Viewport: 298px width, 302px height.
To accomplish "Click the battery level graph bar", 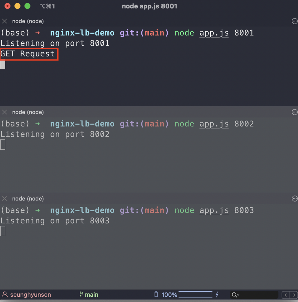I will 195,294.
